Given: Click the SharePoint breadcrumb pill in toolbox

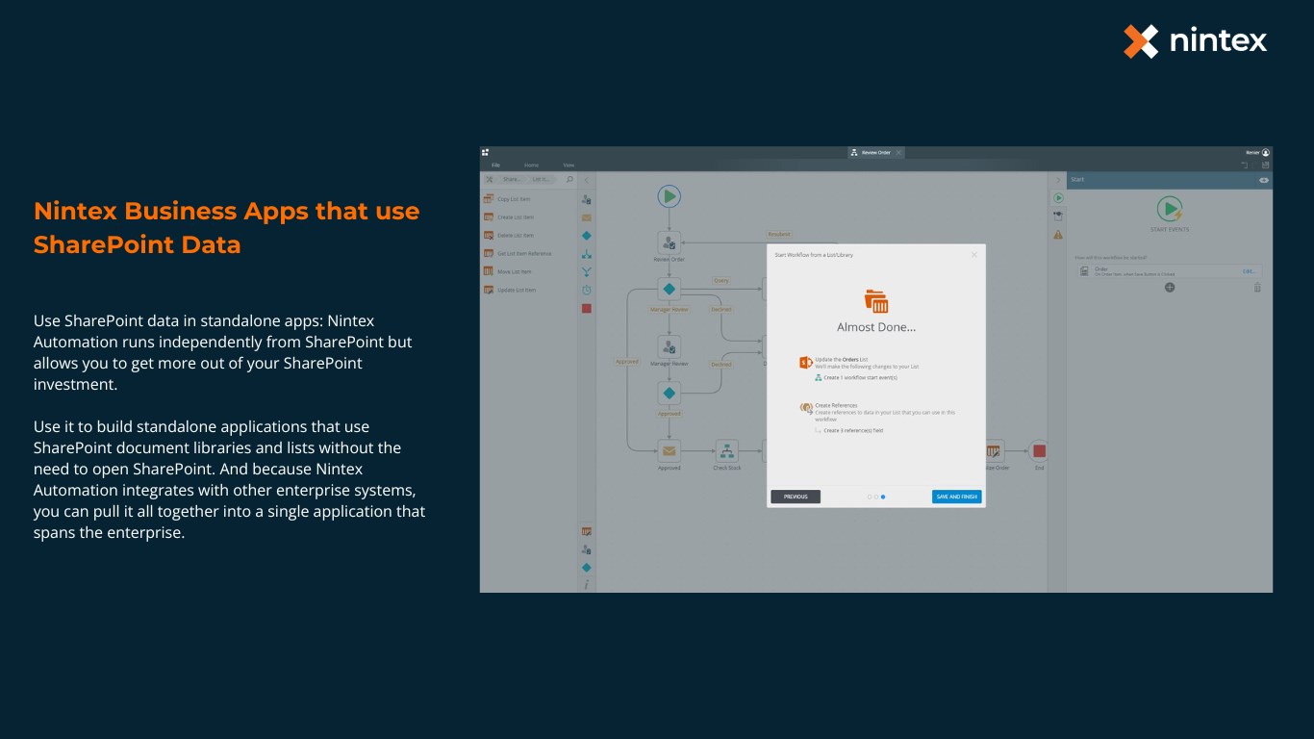Looking at the screenshot, I should click(512, 179).
